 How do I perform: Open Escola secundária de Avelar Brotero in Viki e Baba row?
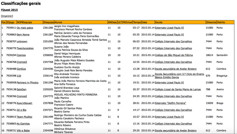176,131
